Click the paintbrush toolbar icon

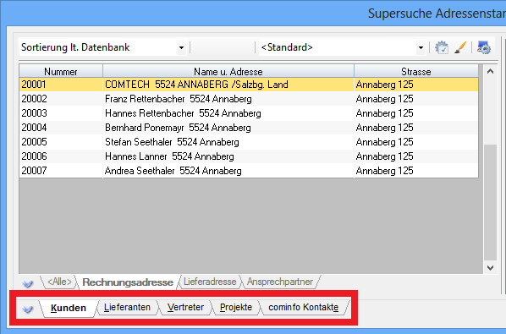tap(460, 47)
